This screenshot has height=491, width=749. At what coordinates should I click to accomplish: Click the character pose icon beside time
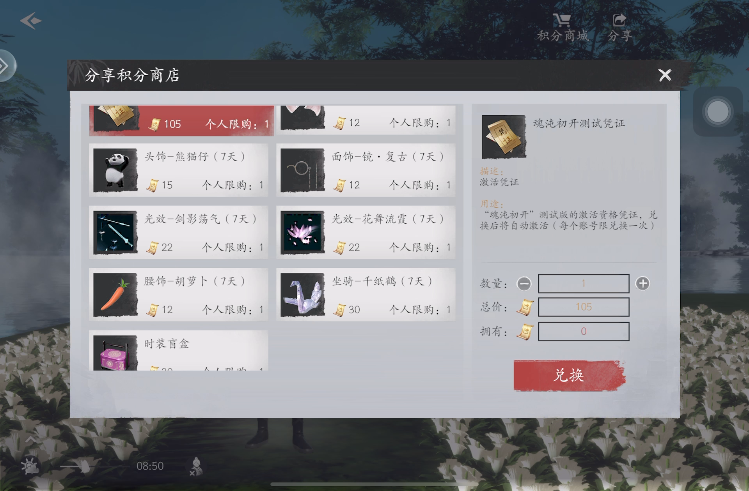[196, 466]
